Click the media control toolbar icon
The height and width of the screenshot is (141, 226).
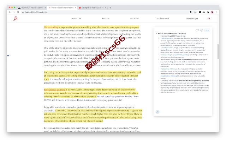pos(208,12)
